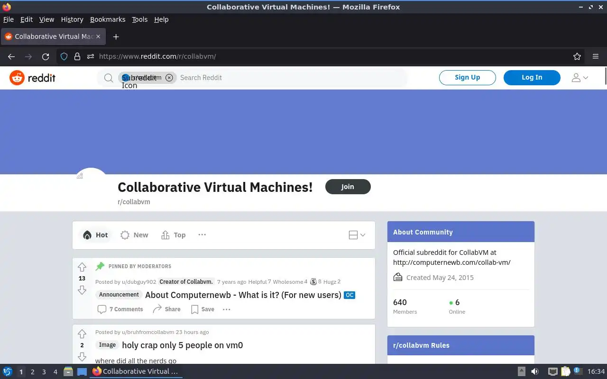Open the user account dropdown menu
This screenshot has width=607, height=379.
[x=580, y=78]
